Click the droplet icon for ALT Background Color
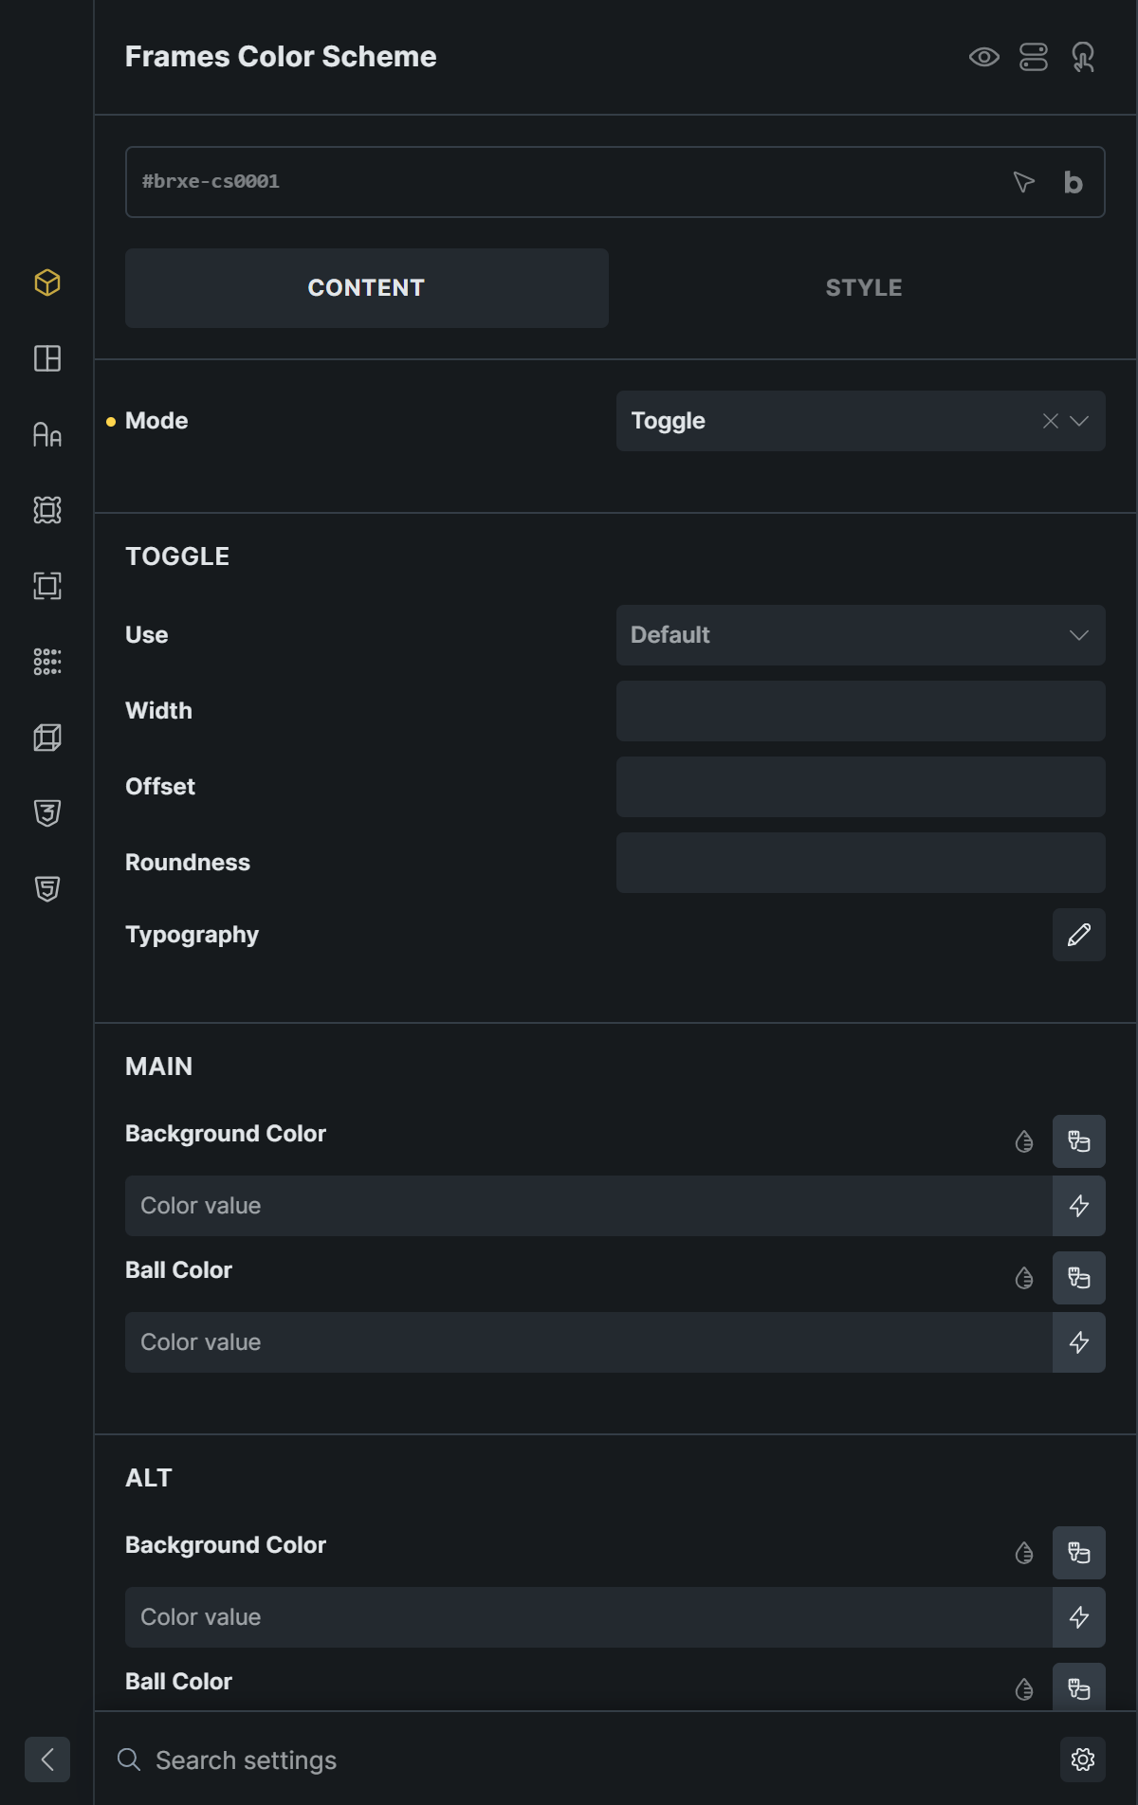1138x1805 pixels. point(1024,1553)
